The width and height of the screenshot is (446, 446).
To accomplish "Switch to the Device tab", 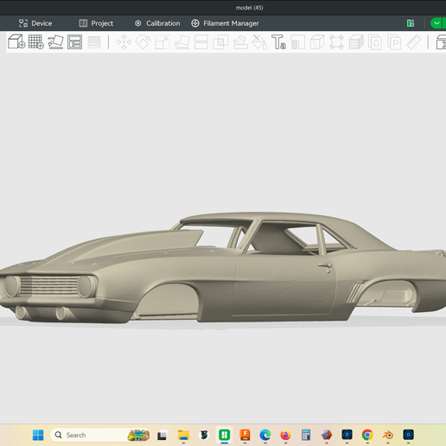I will tap(35, 23).
